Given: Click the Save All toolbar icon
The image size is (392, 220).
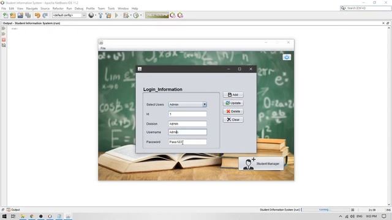Looking at the screenshot, I should click(x=28, y=15).
